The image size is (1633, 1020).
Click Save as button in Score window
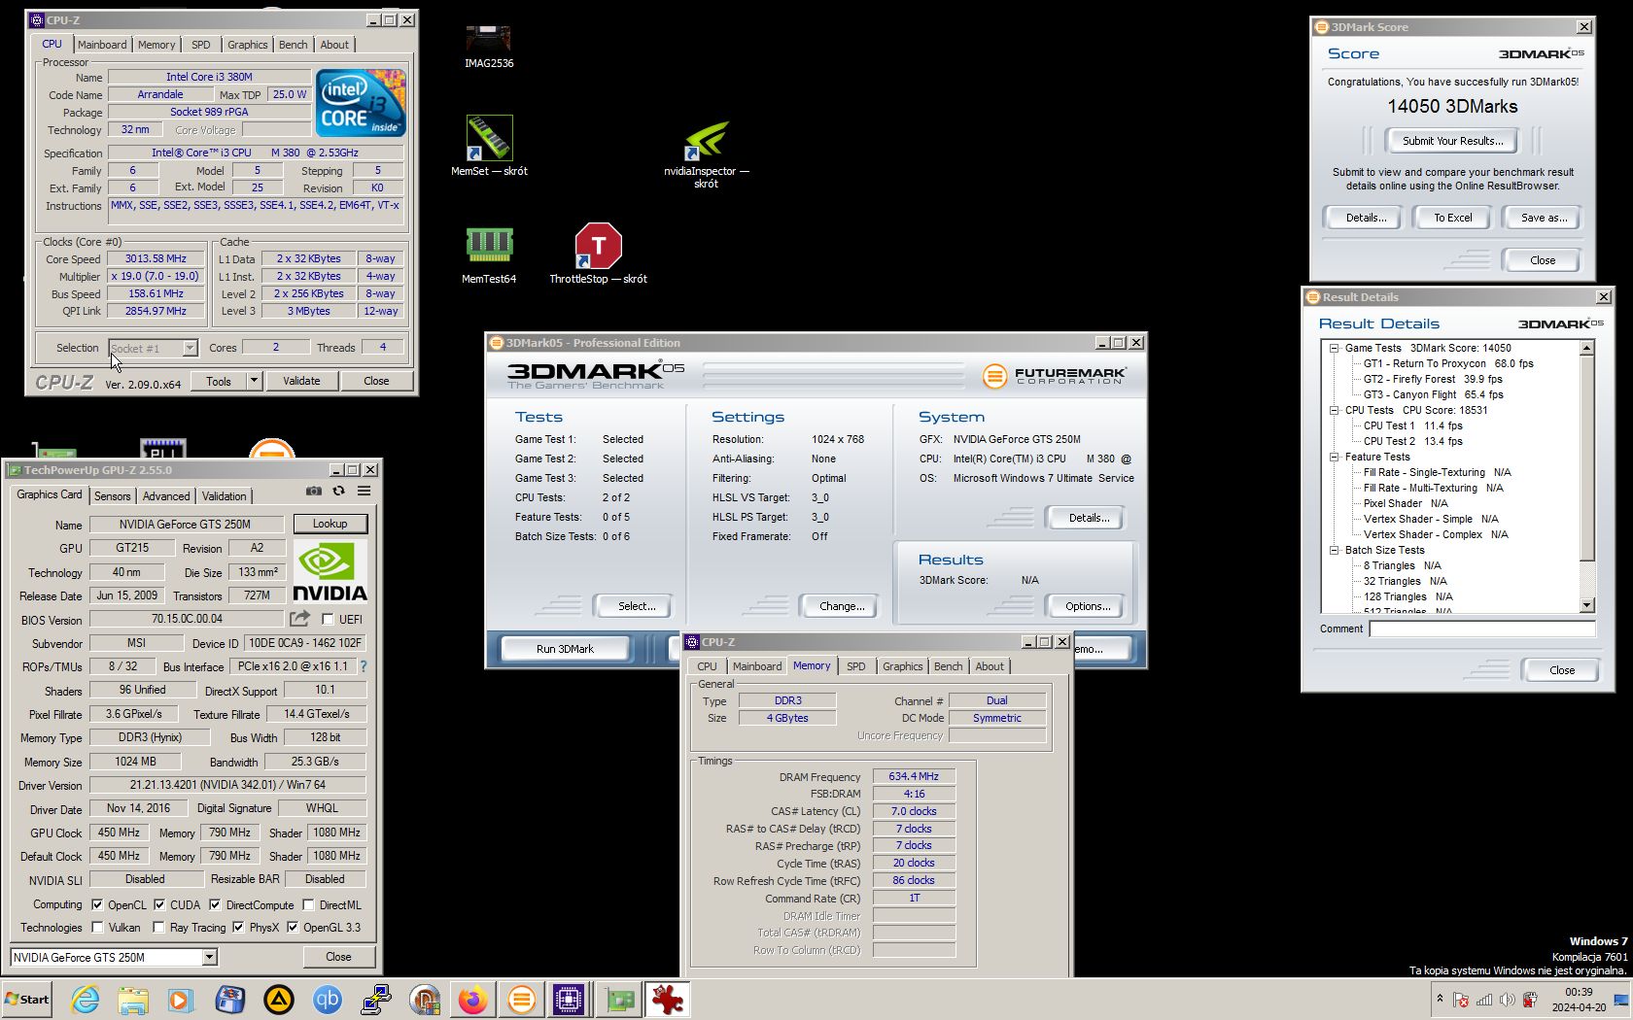click(x=1544, y=218)
